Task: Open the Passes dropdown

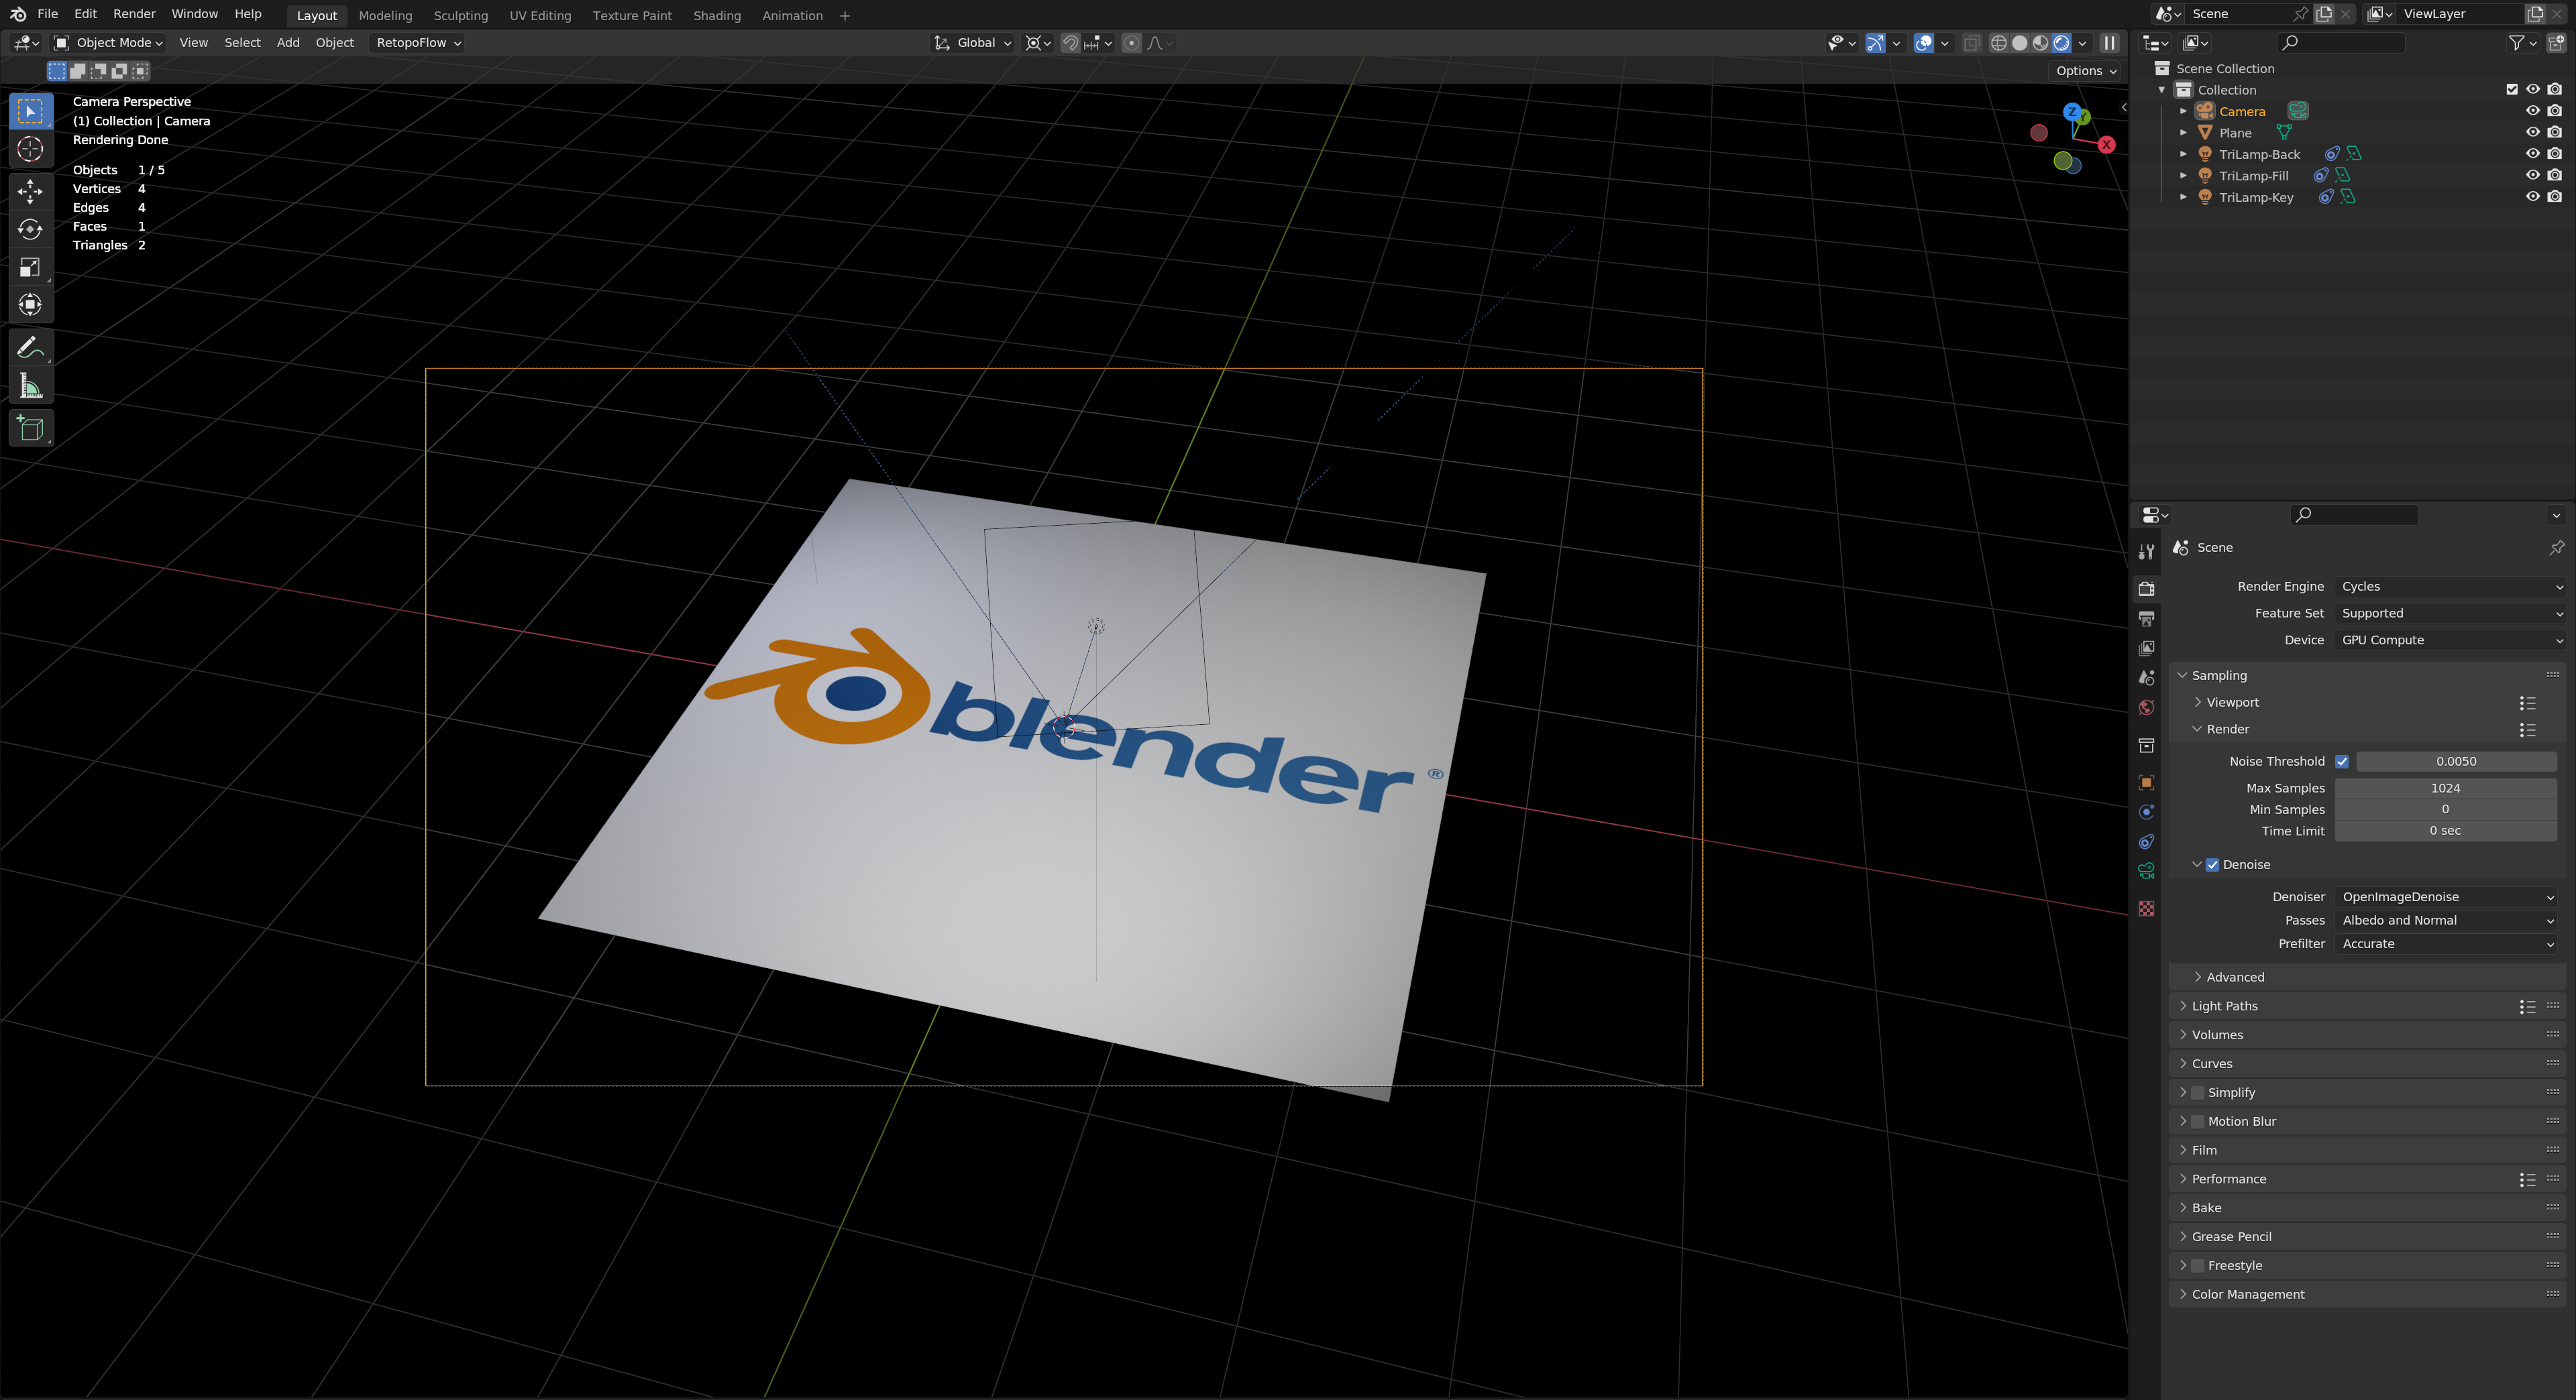Action: coord(2446,921)
